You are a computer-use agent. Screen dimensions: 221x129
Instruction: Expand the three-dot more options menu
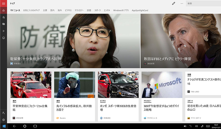(x=182, y=4)
